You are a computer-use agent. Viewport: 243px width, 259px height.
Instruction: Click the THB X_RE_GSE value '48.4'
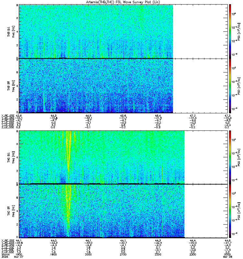tap(158, 116)
